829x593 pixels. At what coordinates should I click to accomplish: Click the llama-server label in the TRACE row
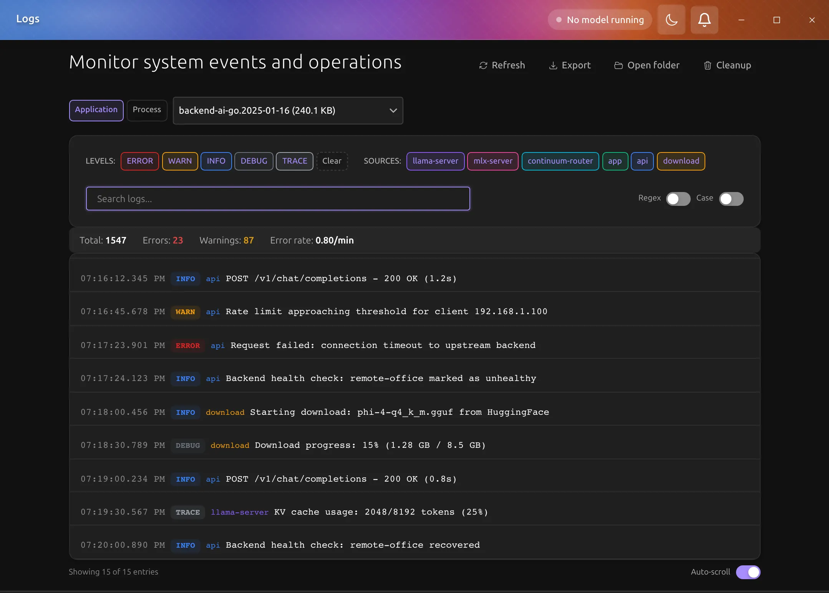[x=240, y=512]
